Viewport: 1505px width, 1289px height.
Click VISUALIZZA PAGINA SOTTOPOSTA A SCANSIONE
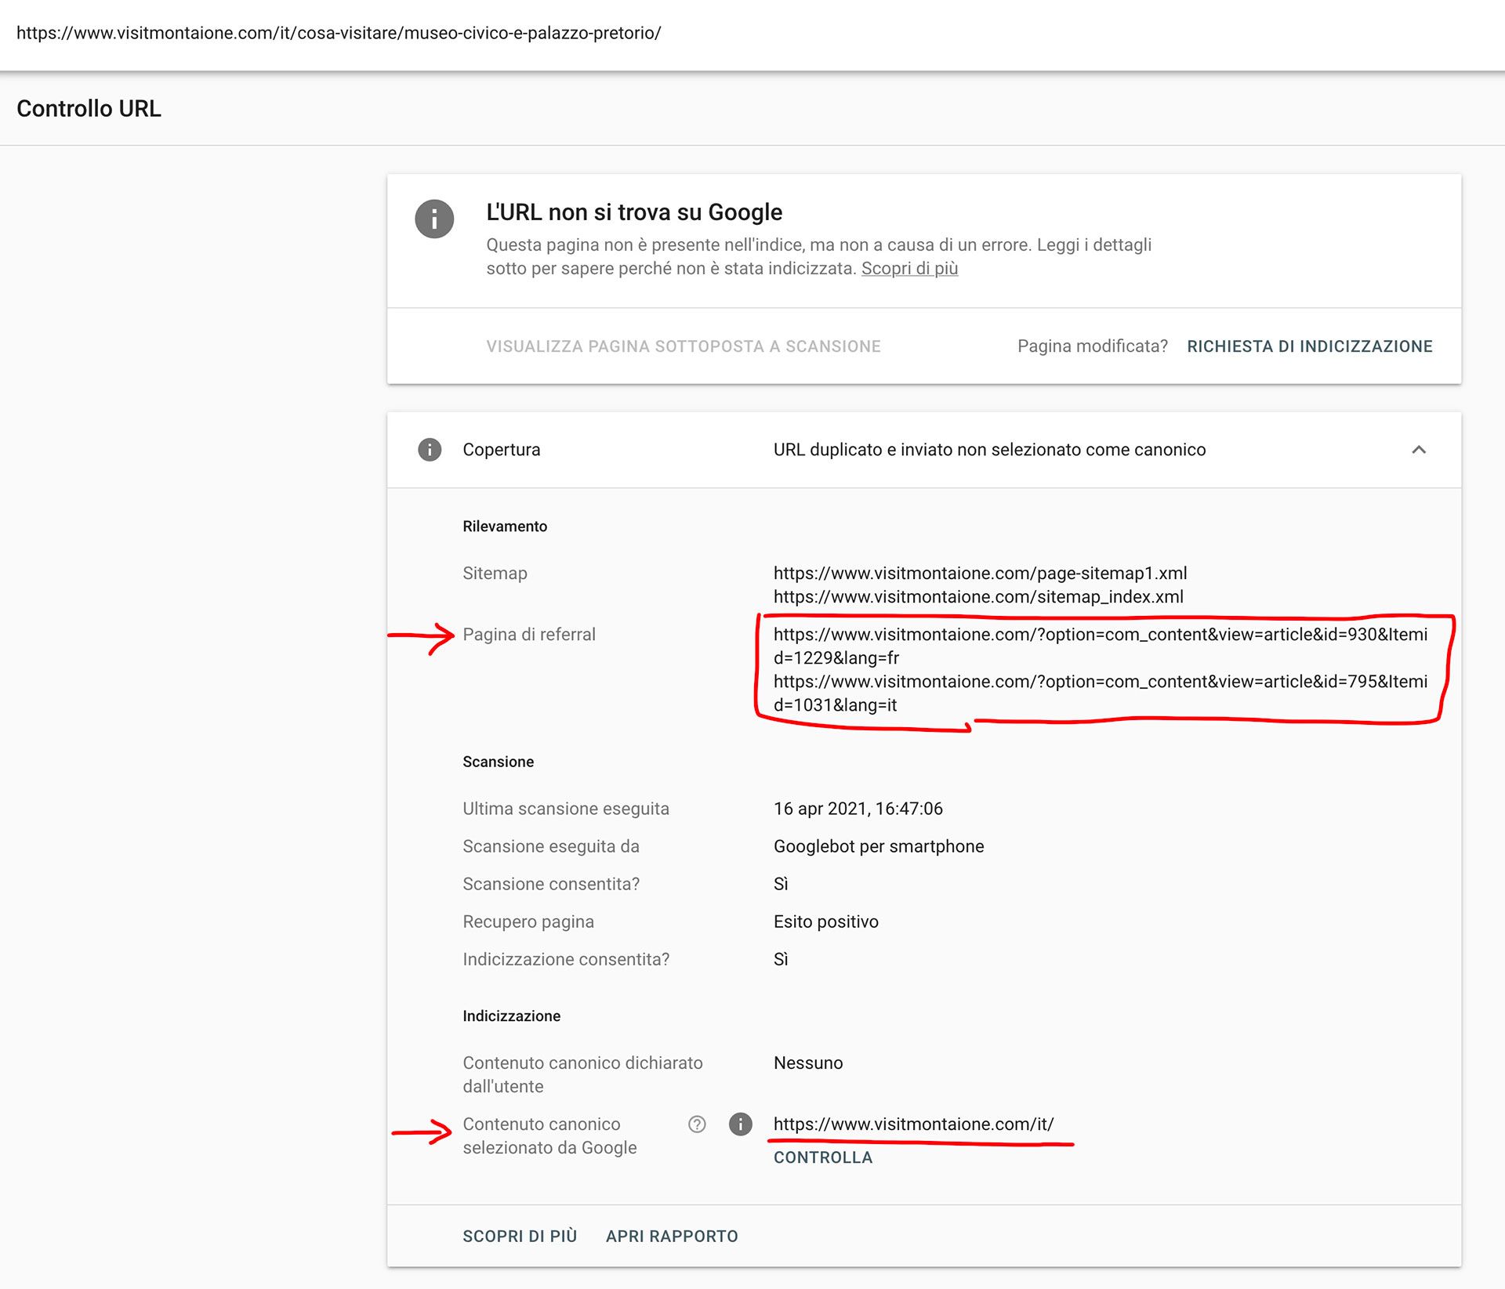684,346
